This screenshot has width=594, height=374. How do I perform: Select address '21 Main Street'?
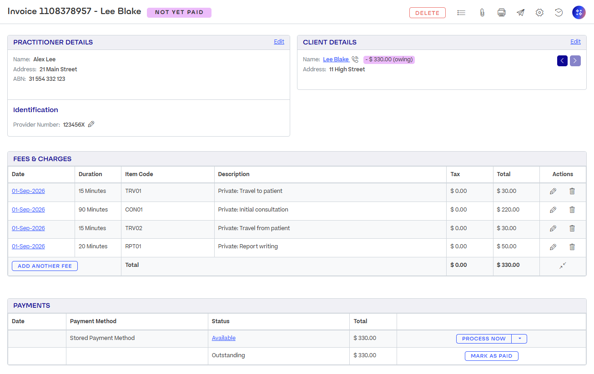coord(58,69)
